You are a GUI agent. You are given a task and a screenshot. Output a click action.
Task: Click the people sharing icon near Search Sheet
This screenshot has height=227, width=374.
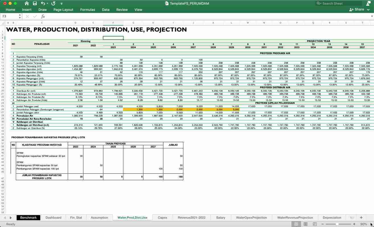pos(368,3)
